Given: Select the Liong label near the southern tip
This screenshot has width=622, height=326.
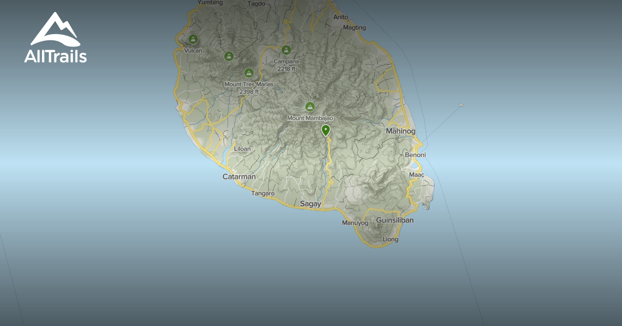Looking at the screenshot, I should 390,239.
